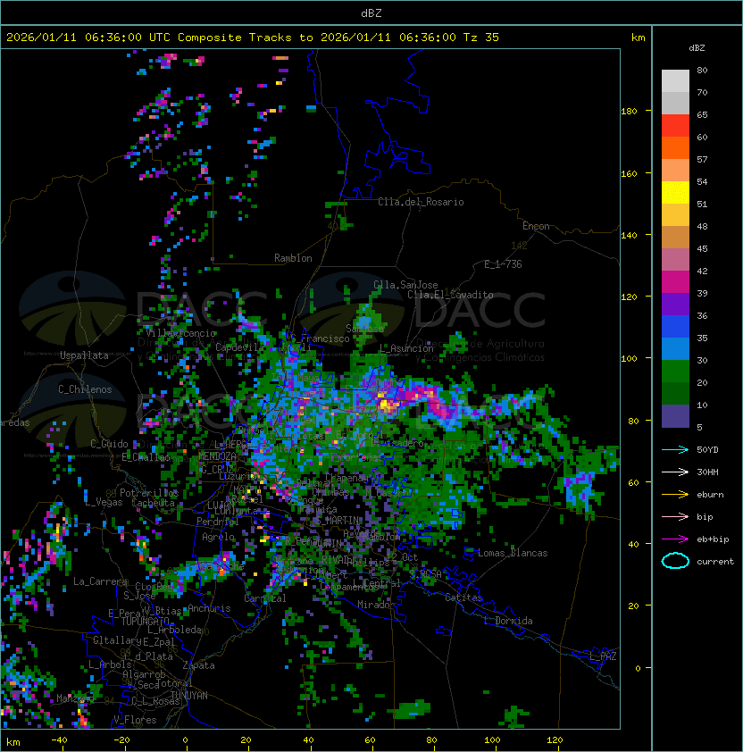Click the yellow eburn arrow legend icon

coord(675,495)
